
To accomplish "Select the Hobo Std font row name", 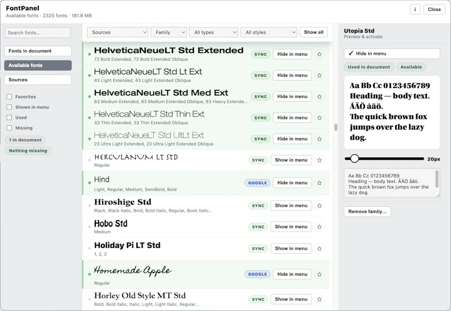I will click(x=110, y=224).
